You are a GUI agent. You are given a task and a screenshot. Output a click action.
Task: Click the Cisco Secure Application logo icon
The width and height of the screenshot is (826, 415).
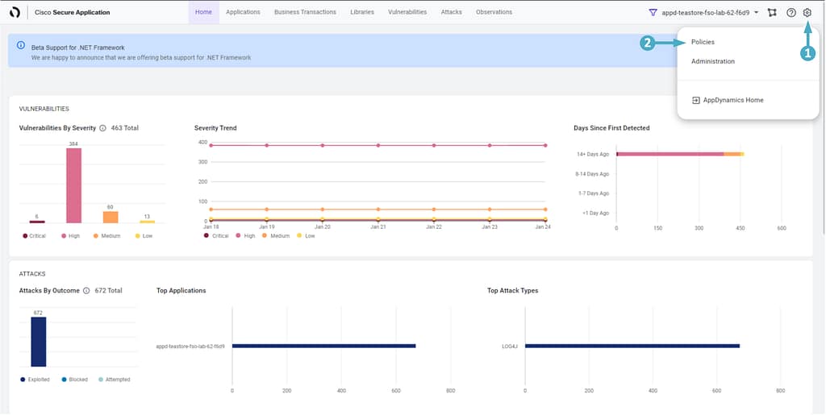point(15,13)
